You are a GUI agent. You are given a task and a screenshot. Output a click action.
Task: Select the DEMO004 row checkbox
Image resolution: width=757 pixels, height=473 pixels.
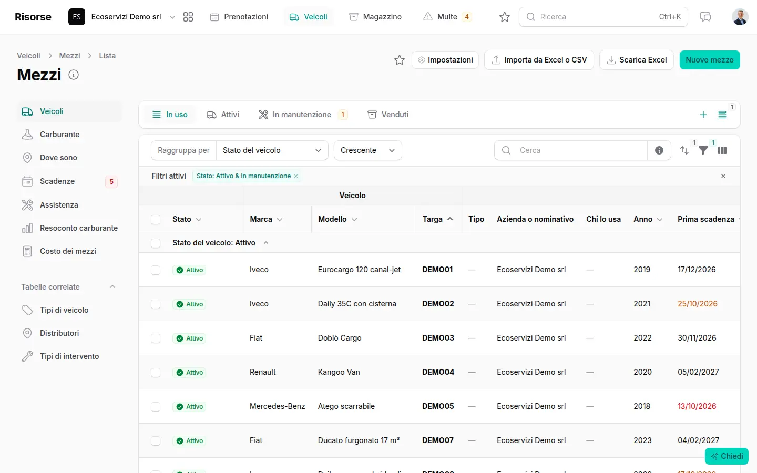[x=156, y=373]
